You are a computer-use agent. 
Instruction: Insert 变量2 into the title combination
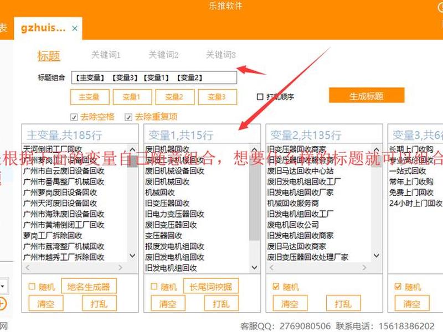(175, 97)
